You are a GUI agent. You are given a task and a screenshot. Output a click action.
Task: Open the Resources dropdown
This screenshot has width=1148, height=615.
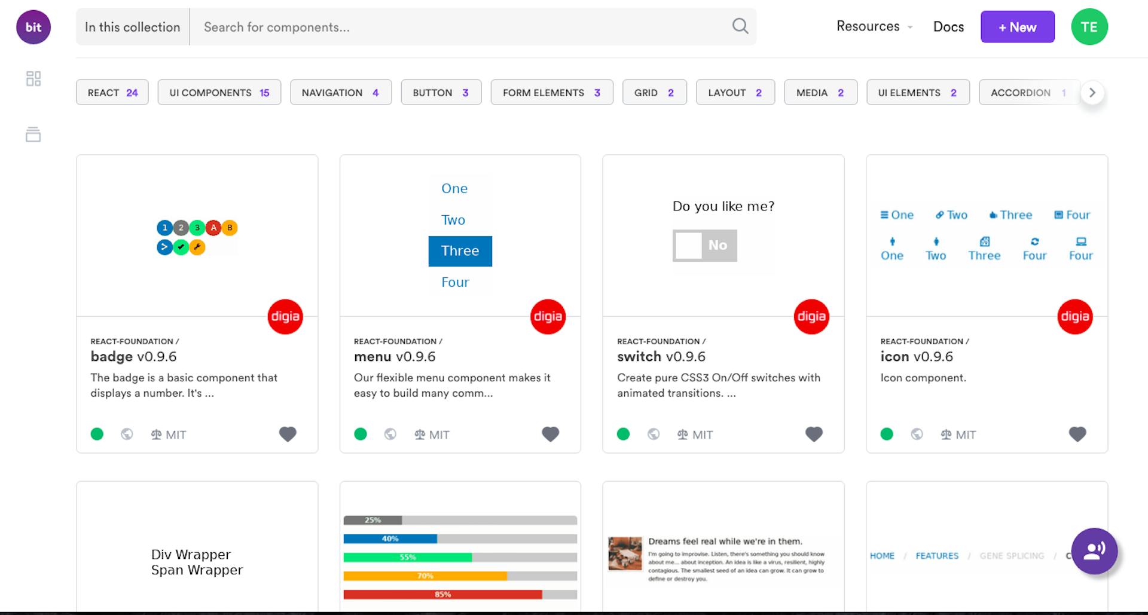click(x=873, y=26)
